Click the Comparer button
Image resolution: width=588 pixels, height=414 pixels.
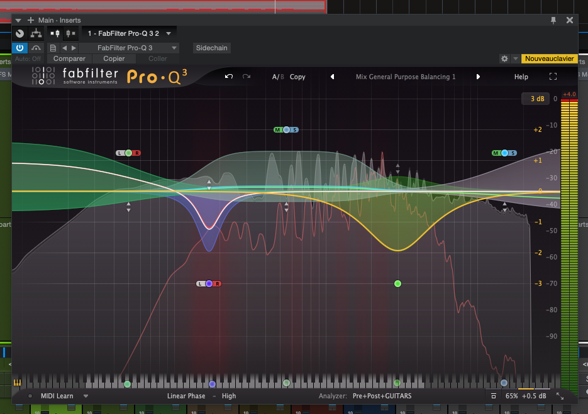click(x=69, y=59)
